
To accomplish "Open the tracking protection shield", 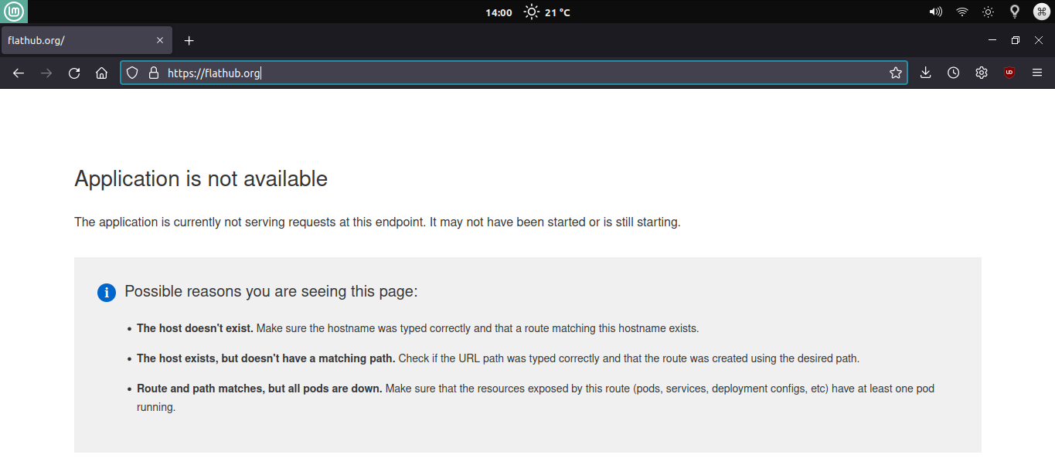I will [132, 73].
